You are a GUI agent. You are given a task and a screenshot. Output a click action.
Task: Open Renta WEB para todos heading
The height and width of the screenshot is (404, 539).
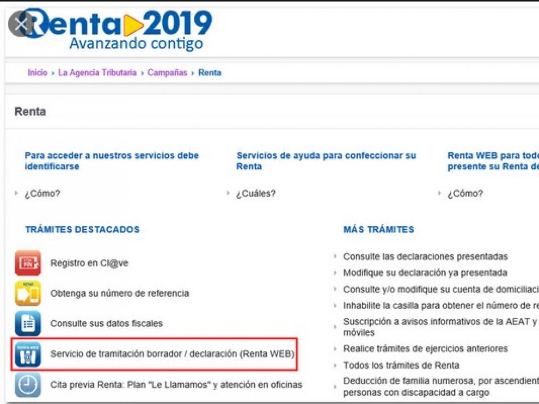tap(493, 161)
